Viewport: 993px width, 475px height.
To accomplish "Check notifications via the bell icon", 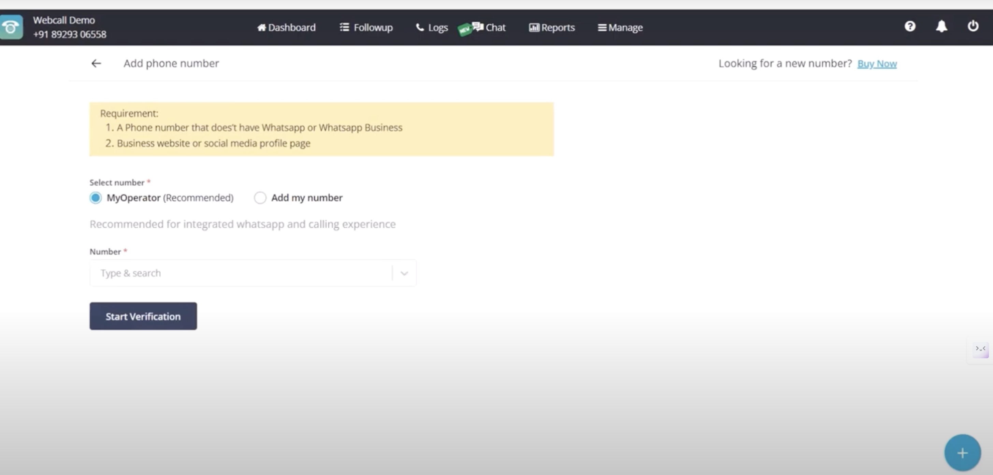I will coord(942,26).
